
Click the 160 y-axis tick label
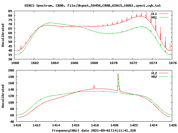tap(11, 83)
